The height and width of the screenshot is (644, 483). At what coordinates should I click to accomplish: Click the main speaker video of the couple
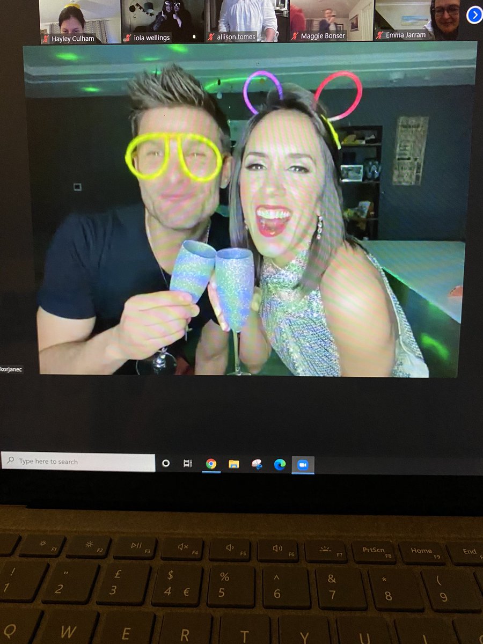(x=249, y=210)
